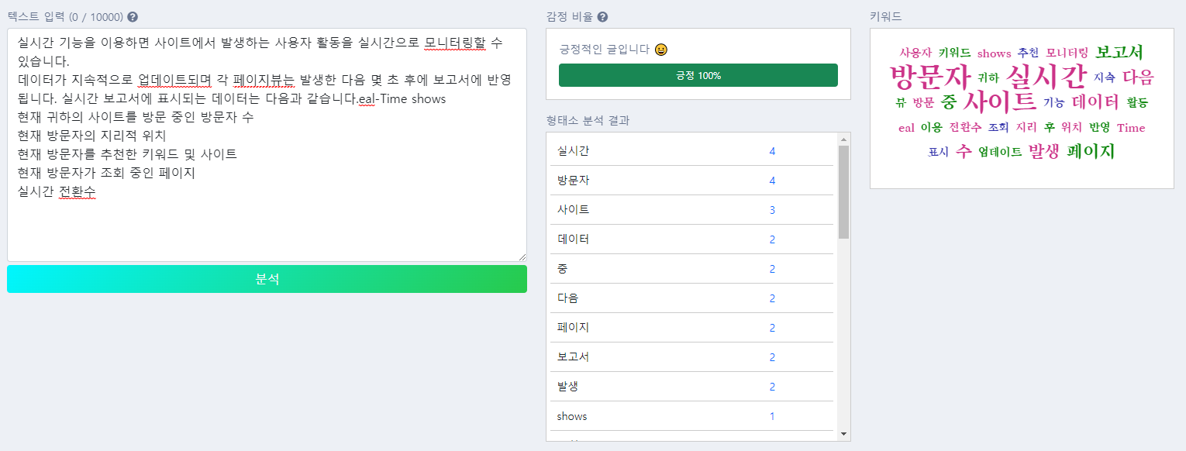Click the 실시간 word in keyword cloud
Screen dimensions: 1186x451
click(x=1046, y=77)
